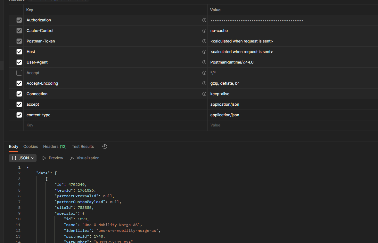Click the PostmanRuntime/7.44.0 value
Viewport: 378px width, 243px height.
(232, 62)
